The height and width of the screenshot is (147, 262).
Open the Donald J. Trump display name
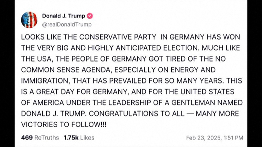[64, 16]
